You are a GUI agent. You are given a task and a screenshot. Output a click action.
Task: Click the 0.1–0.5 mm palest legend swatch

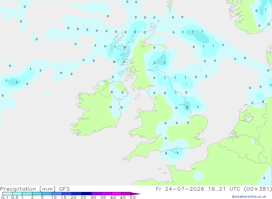tap(7, 194)
